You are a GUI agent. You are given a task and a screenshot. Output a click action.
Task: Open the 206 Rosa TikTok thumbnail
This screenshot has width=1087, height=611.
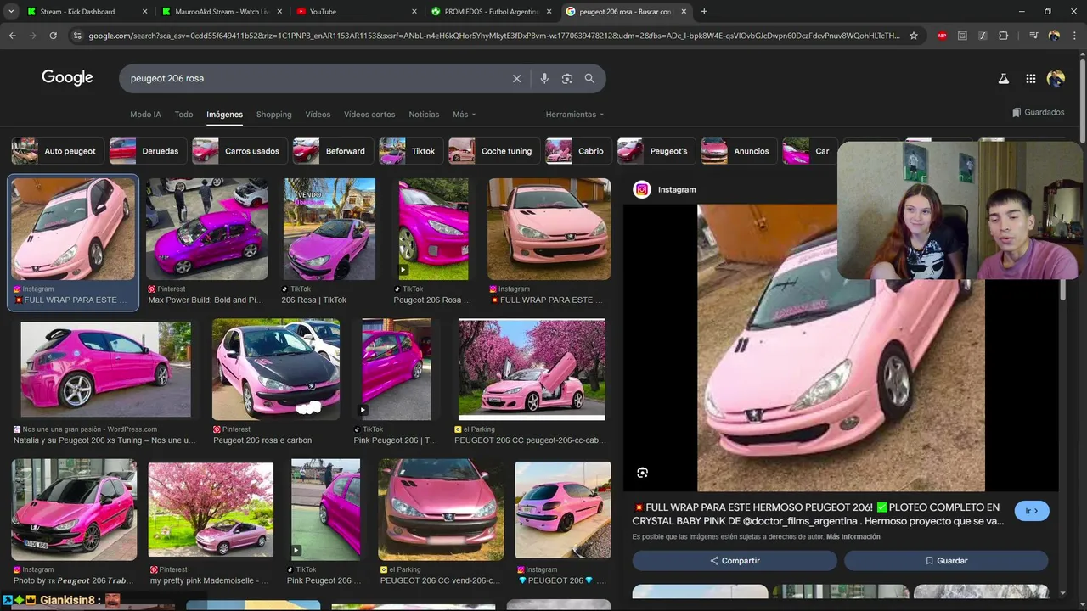click(x=329, y=229)
